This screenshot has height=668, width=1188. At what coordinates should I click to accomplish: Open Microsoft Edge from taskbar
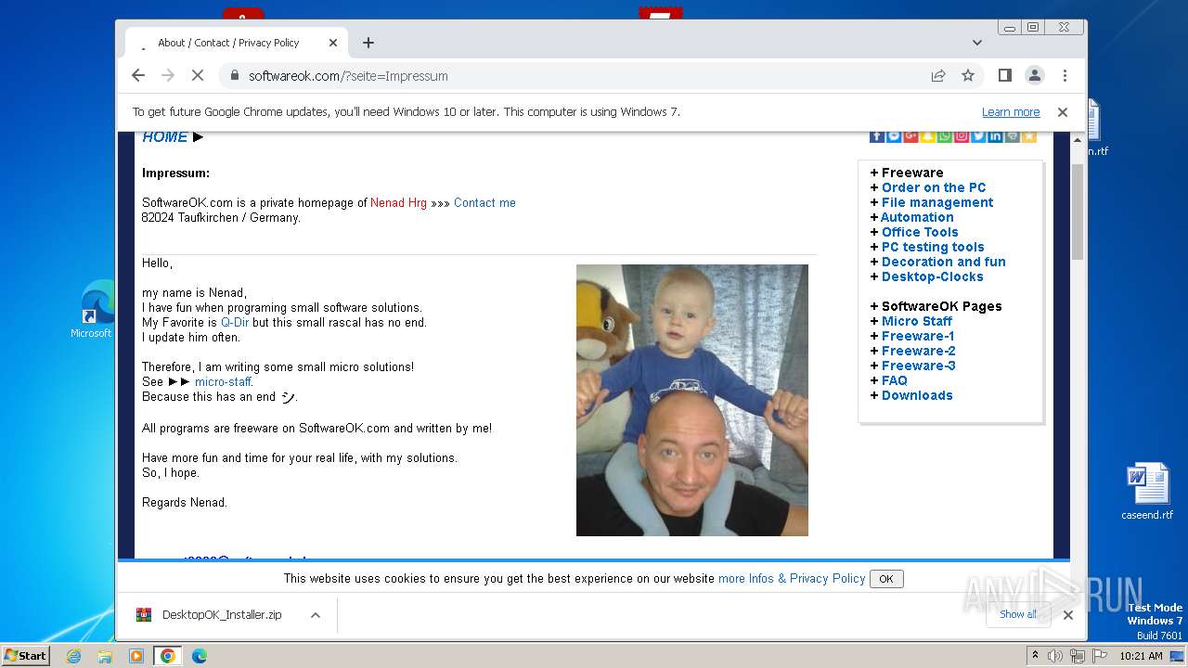199,656
